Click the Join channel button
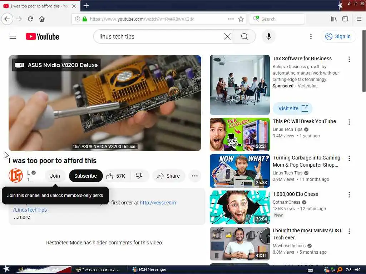 point(55,176)
